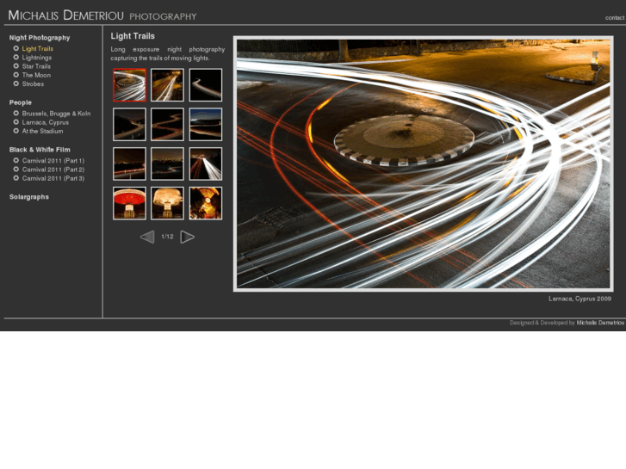This screenshot has width=626, height=469.
Task: Click the bullet icon beside Star Trails
Action: 15,66
